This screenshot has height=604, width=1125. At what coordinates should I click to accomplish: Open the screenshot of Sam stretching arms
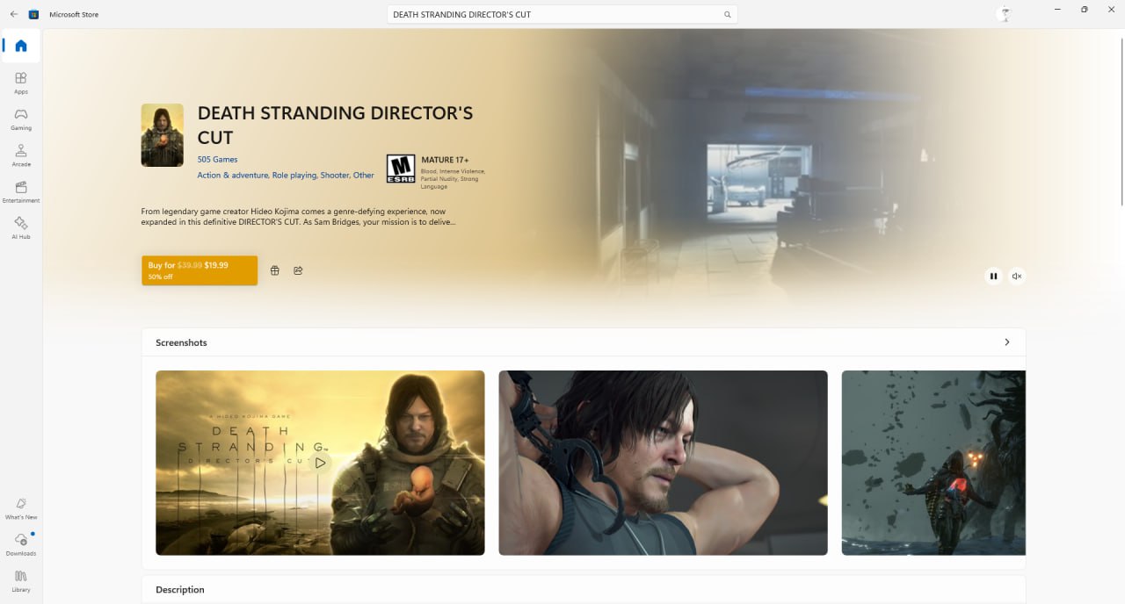coord(663,463)
